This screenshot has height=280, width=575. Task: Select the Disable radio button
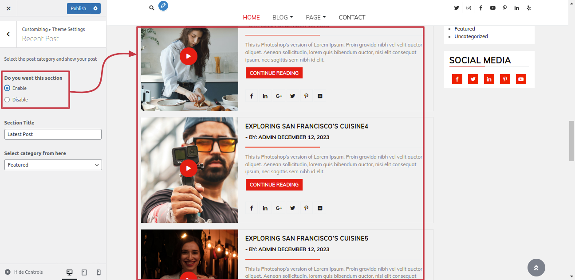pos(7,100)
